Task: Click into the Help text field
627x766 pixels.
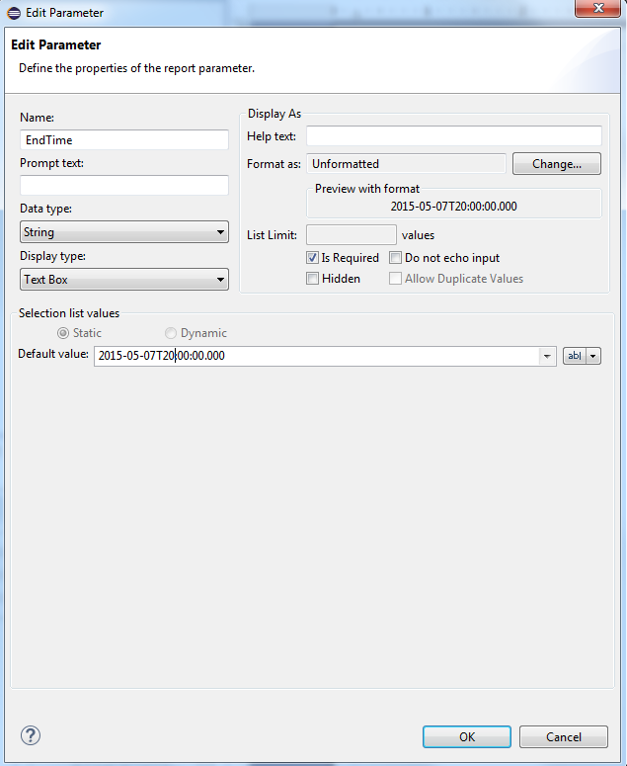Action: 453,135
